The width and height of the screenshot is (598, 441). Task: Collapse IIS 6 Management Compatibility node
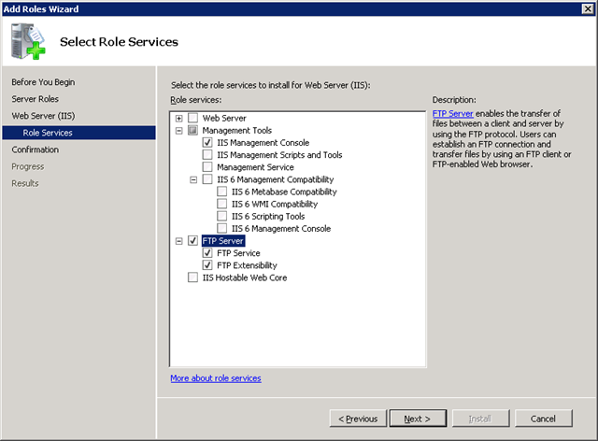[193, 179]
